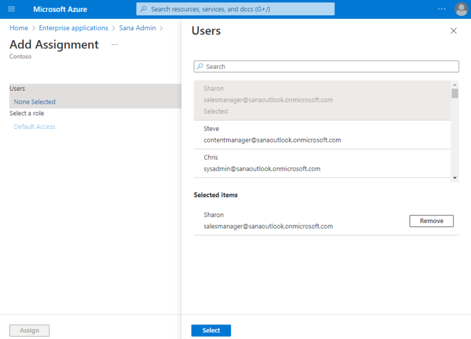Click the Microsoft Azure title
The image size is (471, 339).
[60, 9]
